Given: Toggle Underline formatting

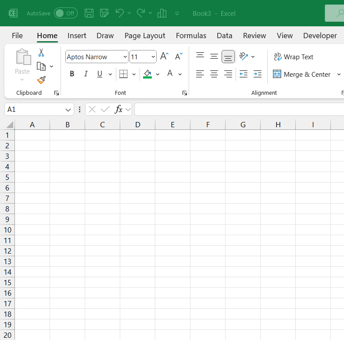Looking at the screenshot, I should (x=100, y=74).
